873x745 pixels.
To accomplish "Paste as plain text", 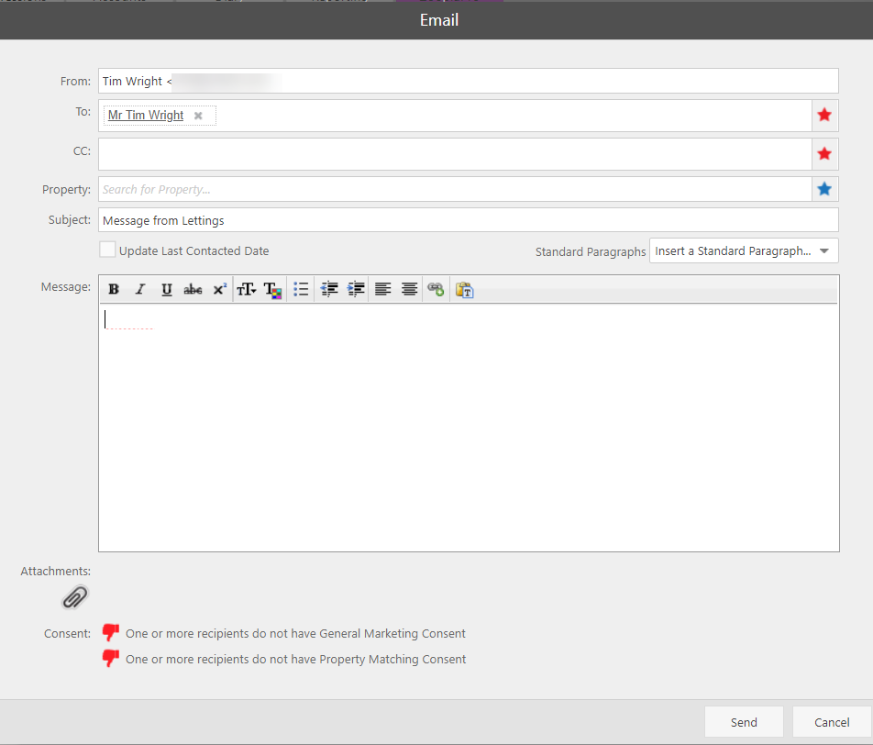I will [x=464, y=289].
